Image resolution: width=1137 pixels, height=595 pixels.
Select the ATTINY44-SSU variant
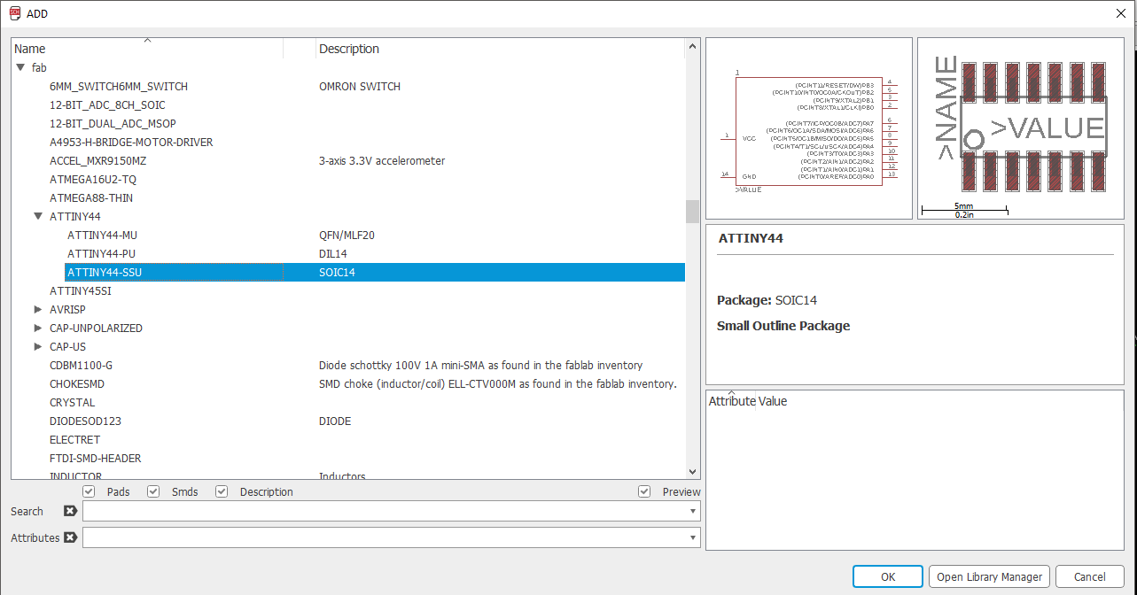(x=375, y=272)
